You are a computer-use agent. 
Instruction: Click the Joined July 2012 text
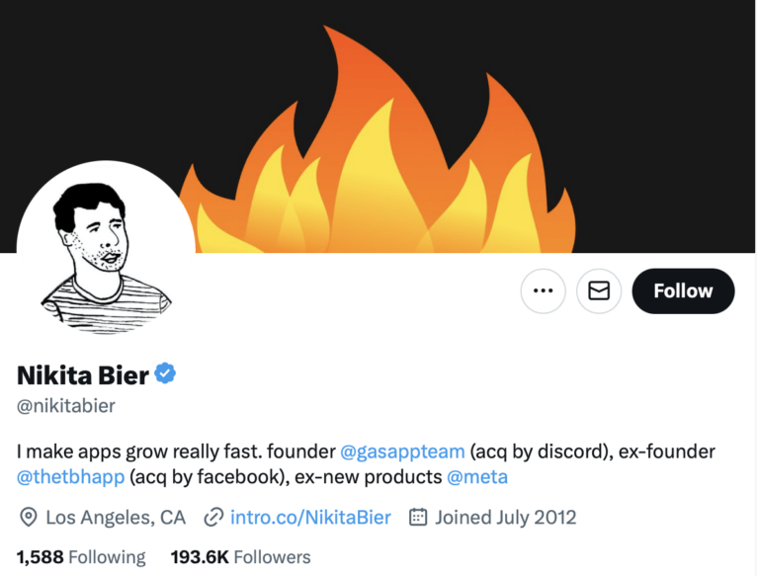(x=505, y=517)
